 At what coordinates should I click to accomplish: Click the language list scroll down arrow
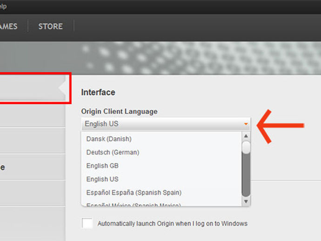tap(246, 201)
